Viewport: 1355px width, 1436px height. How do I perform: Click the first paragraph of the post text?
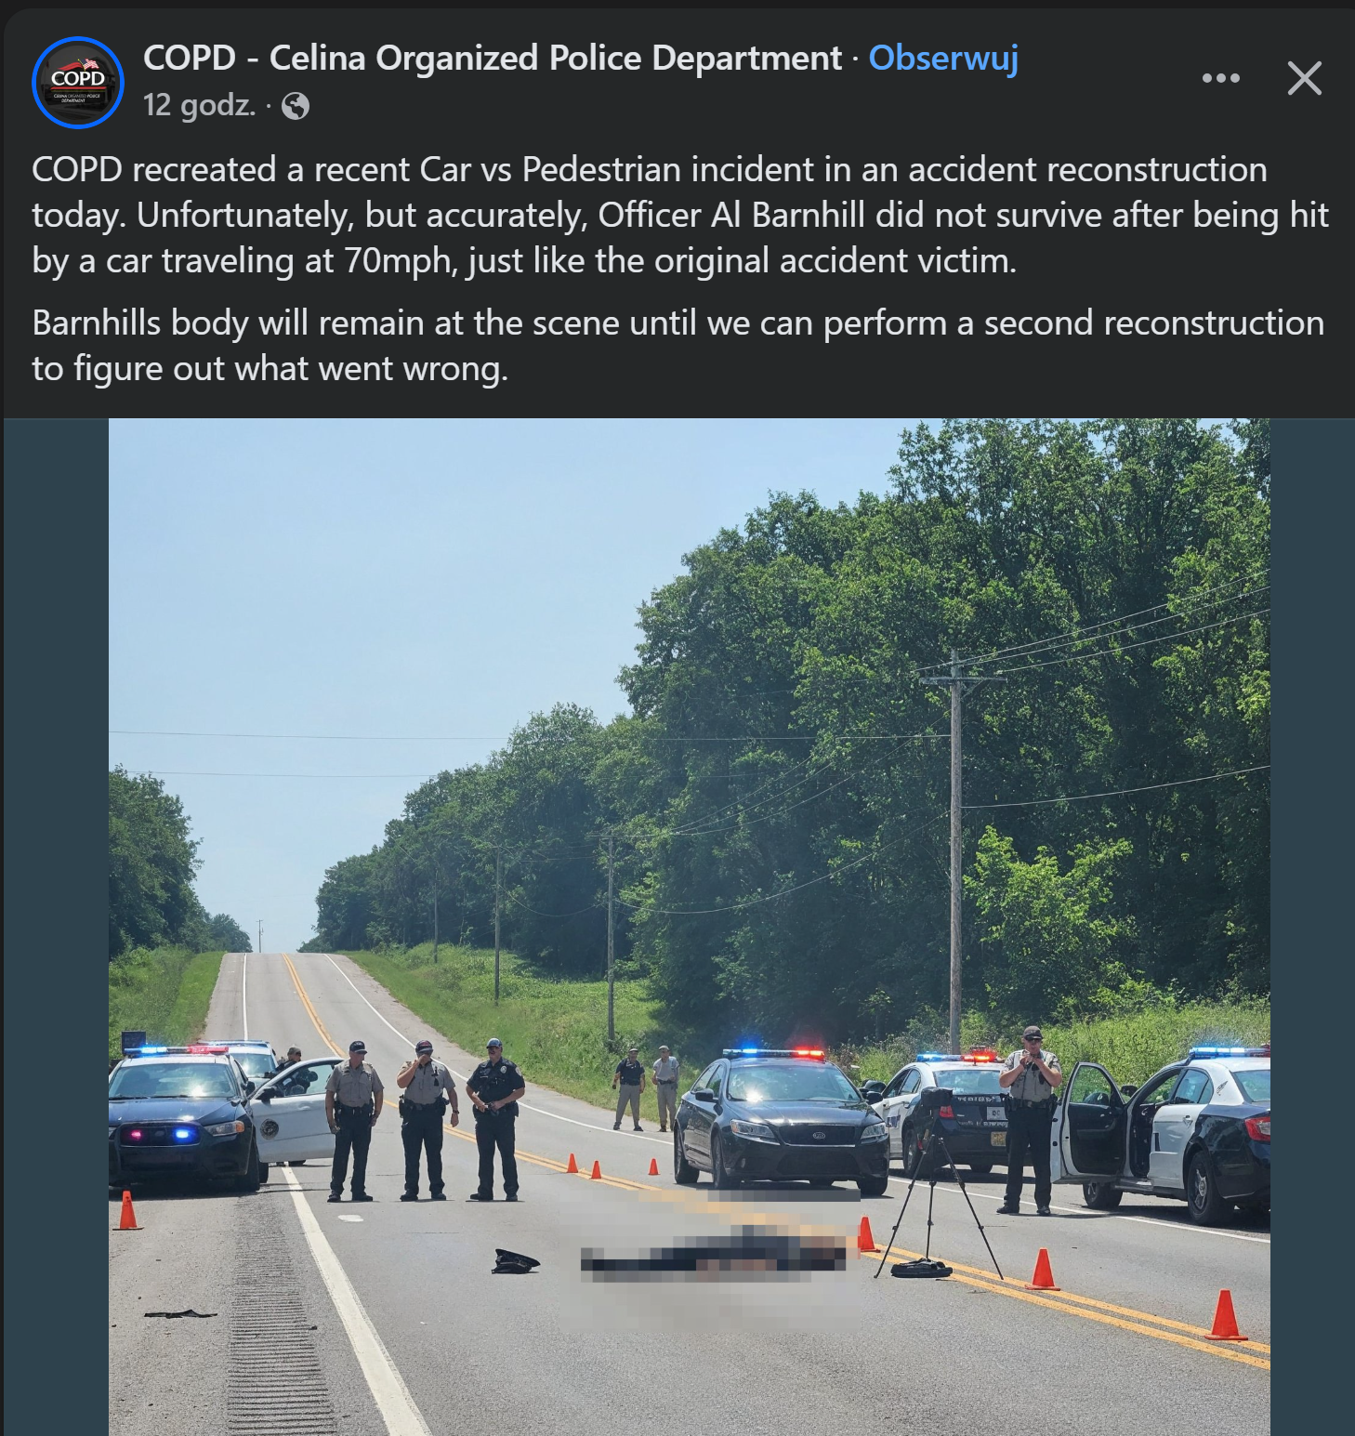680,215
